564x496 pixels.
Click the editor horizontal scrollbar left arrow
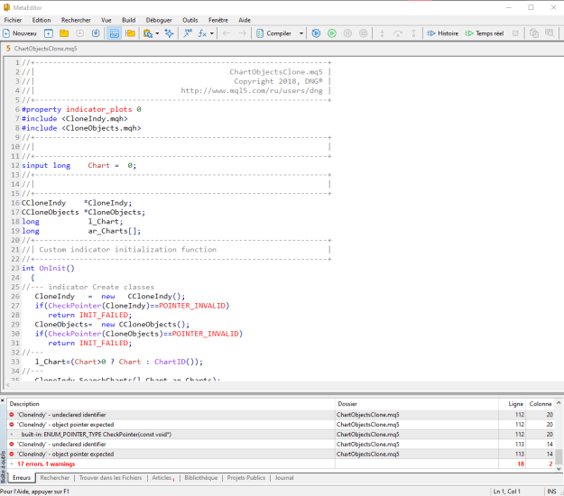(x=8, y=385)
